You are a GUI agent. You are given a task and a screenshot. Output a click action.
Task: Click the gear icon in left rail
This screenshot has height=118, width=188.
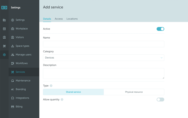pos(4,55)
